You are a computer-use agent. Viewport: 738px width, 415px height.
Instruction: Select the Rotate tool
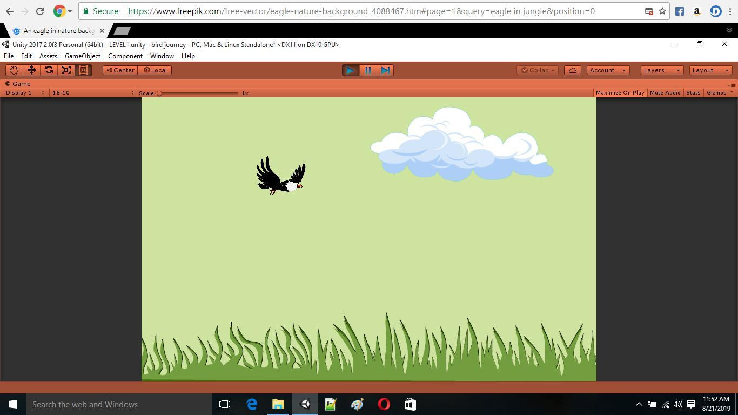pyautogui.click(x=49, y=70)
